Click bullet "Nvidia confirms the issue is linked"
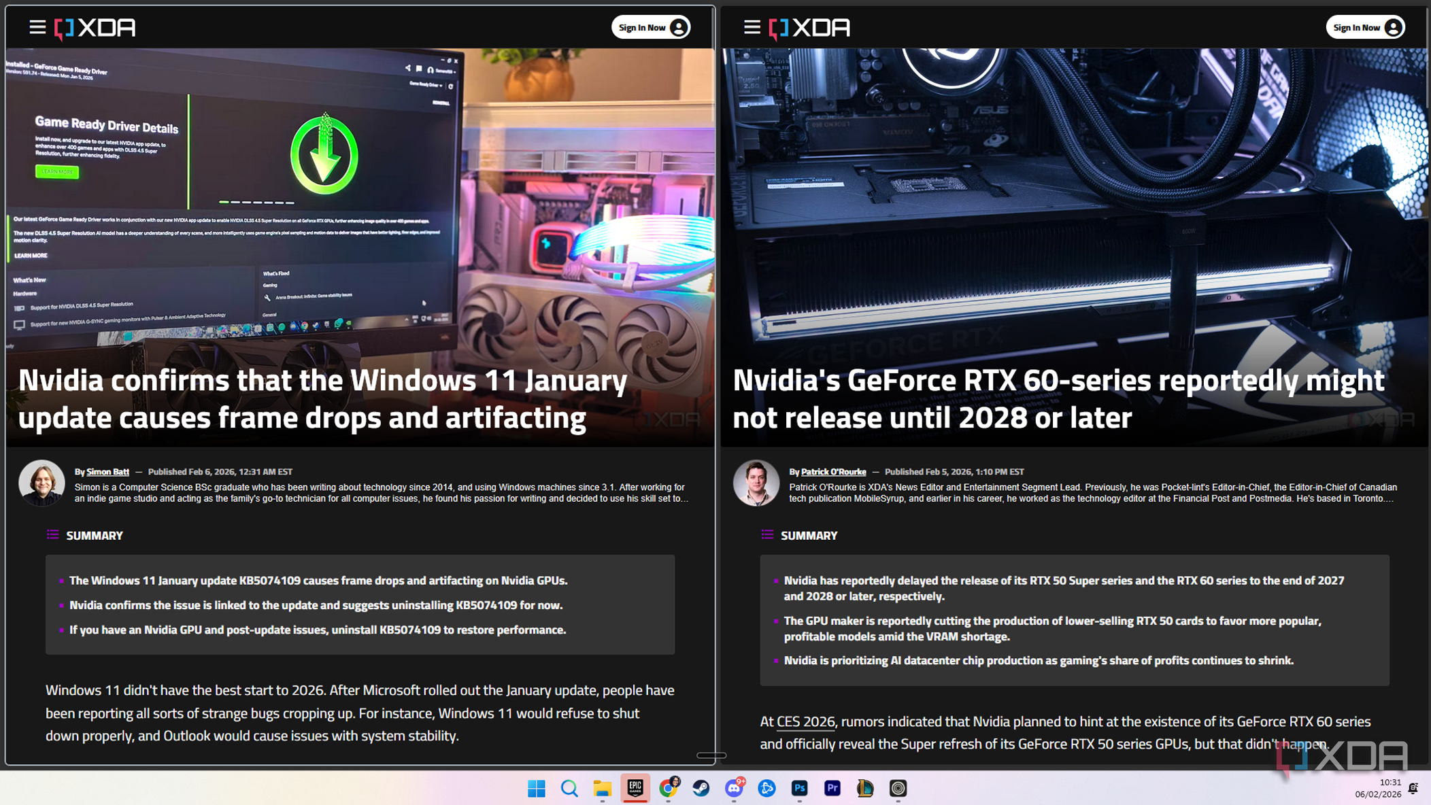Screen dimensions: 1431x805 [x=316, y=605]
